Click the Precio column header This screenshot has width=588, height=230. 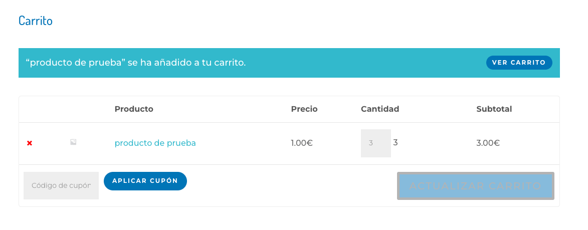pyautogui.click(x=304, y=109)
